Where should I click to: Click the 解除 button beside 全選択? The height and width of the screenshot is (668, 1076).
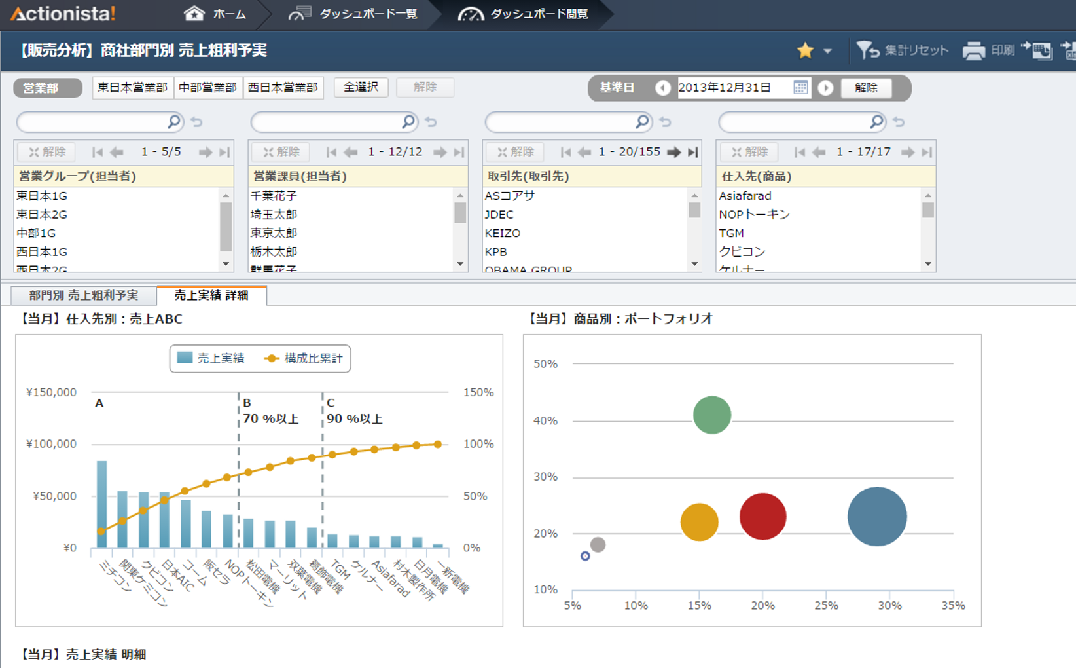425,87
